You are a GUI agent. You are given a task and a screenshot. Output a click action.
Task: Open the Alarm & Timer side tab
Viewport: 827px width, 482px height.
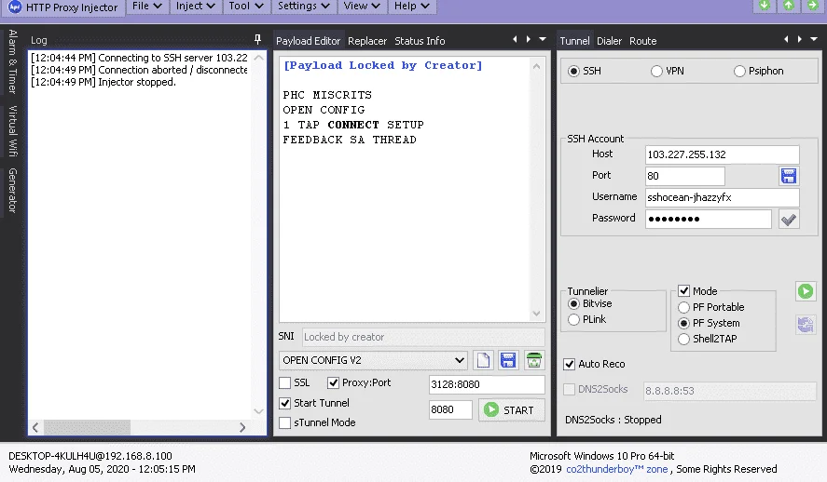click(13, 61)
